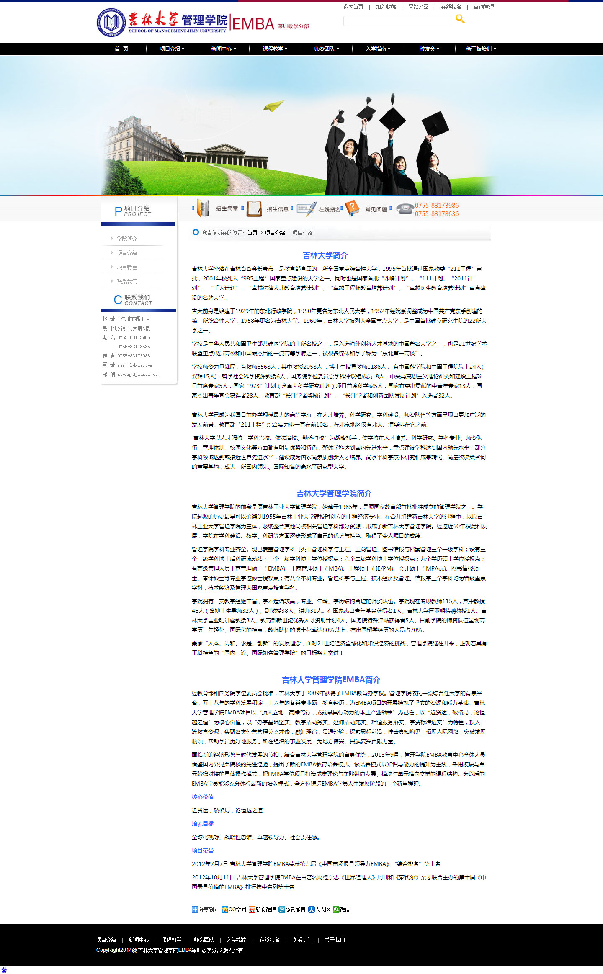Image resolution: width=603 pixels, height=974 pixels.
Task: Expand the 项目介绍 navigation dropdown
Action: tap(172, 49)
